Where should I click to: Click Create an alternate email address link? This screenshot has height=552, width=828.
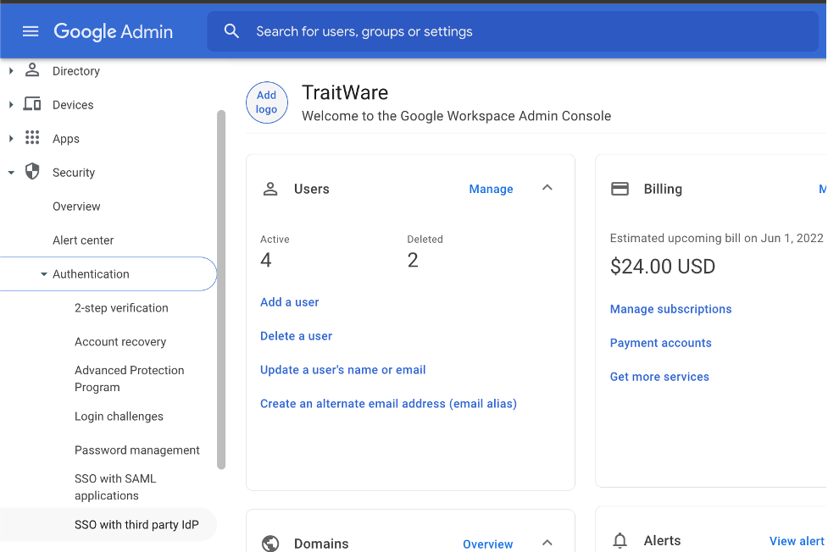[x=388, y=404]
